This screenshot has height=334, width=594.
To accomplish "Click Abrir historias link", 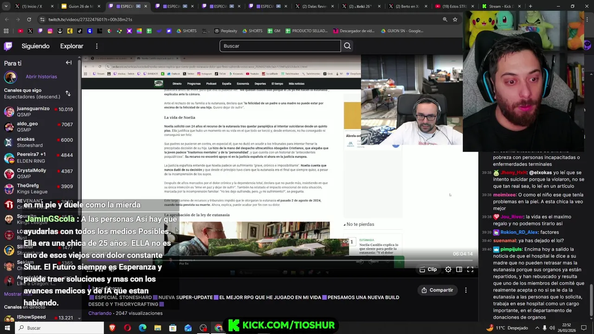I will point(41,77).
